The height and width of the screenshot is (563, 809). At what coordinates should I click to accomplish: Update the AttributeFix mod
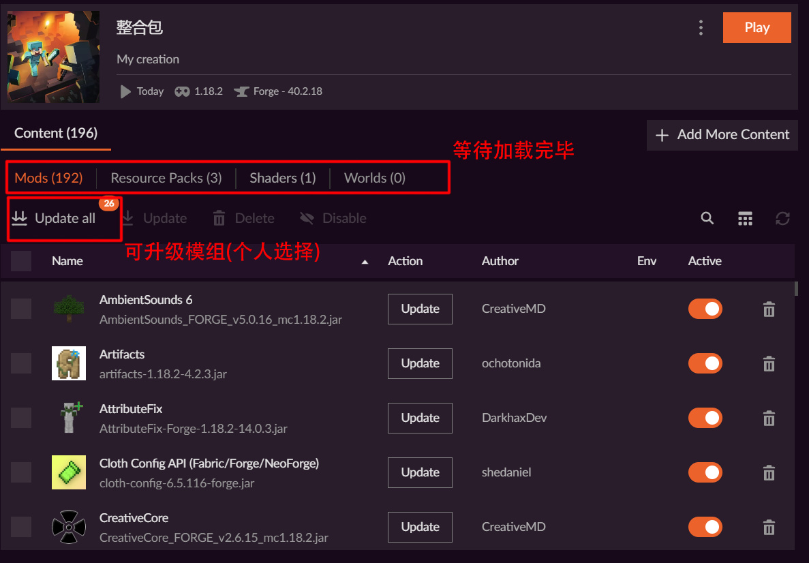[x=420, y=418]
